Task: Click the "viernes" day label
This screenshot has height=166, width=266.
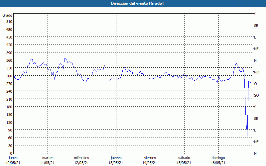Action: (x=150, y=158)
